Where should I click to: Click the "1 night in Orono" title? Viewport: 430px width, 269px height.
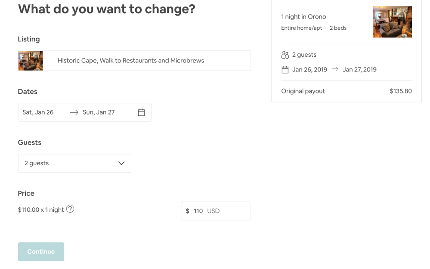(x=303, y=17)
